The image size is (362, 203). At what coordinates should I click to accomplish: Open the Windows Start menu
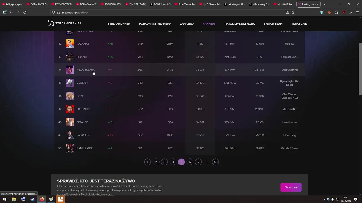click(x=5, y=199)
